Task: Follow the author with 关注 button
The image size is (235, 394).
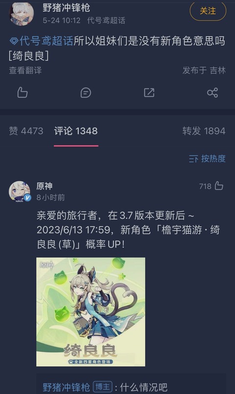Action: tap(208, 11)
